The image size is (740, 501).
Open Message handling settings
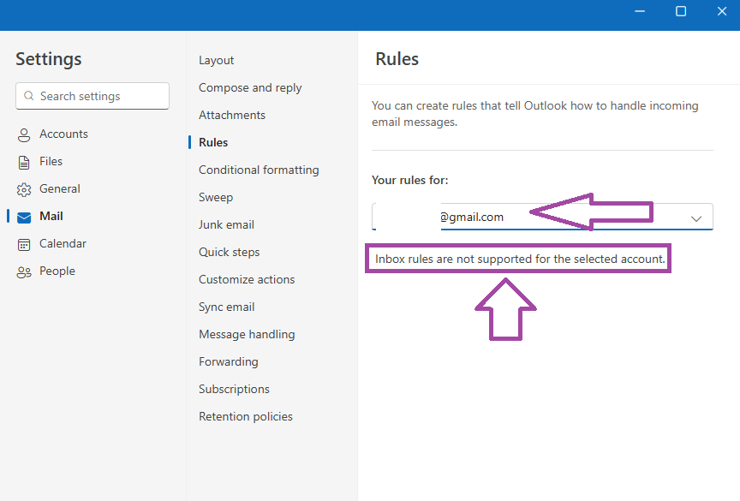247,334
